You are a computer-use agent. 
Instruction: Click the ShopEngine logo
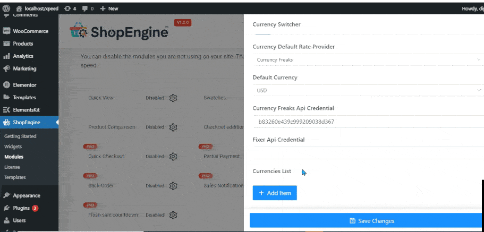(x=119, y=31)
